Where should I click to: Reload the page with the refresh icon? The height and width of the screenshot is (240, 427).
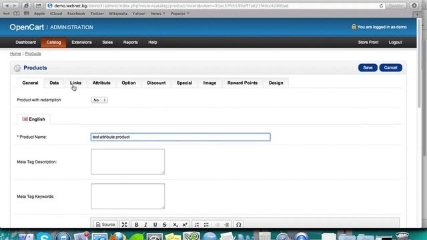[x=381, y=6]
